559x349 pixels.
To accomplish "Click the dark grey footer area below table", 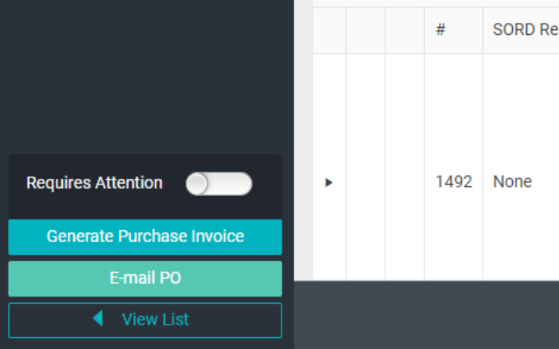I will coord(426,315).
